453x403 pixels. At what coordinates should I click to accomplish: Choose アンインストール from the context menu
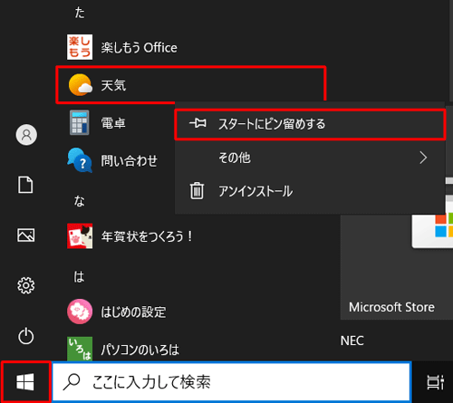[310, 191]
